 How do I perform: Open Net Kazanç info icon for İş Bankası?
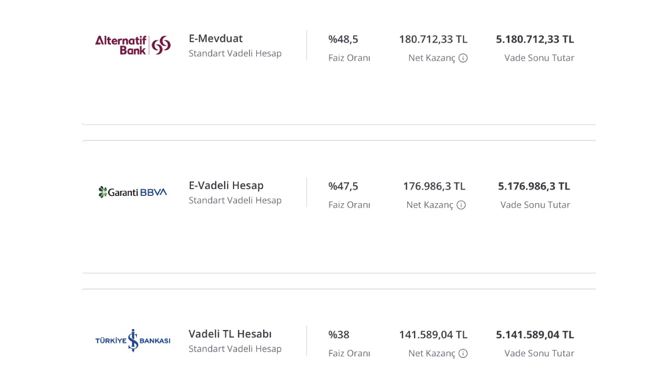pos(463,353)
